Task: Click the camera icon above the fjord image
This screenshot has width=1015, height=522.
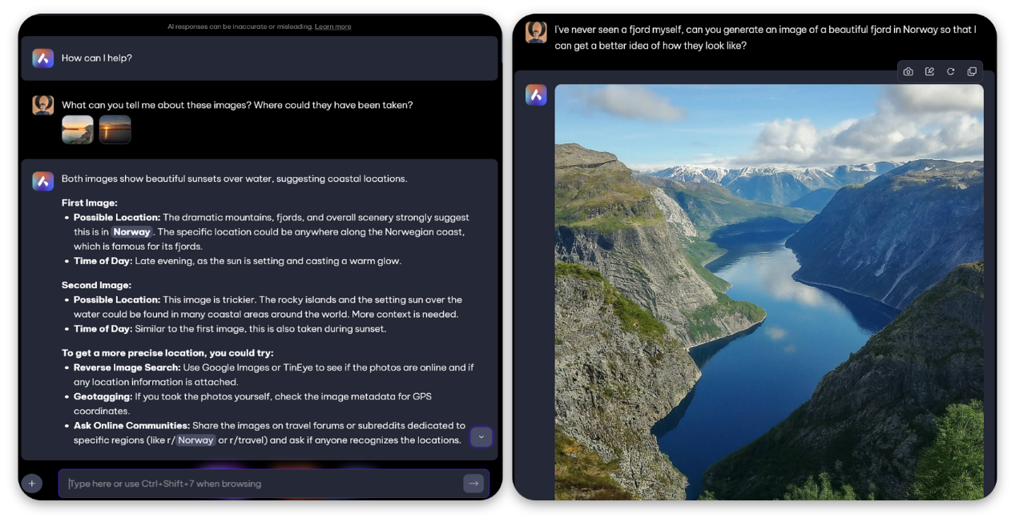Action: coord(908,71)
